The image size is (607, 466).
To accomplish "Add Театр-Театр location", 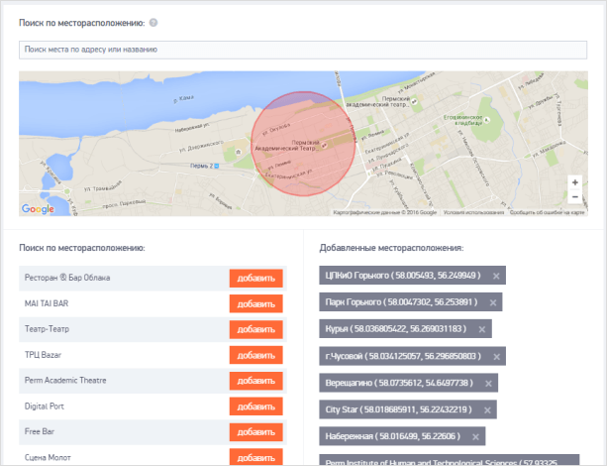I will (255, 329).
